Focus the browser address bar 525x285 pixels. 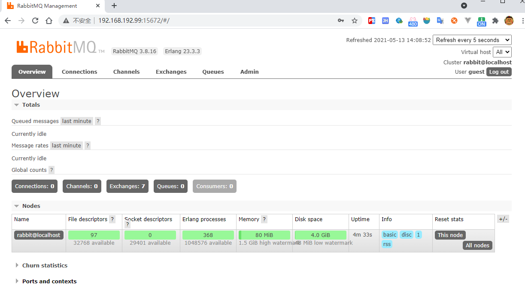pyautogui.click(x=215, y=21)
